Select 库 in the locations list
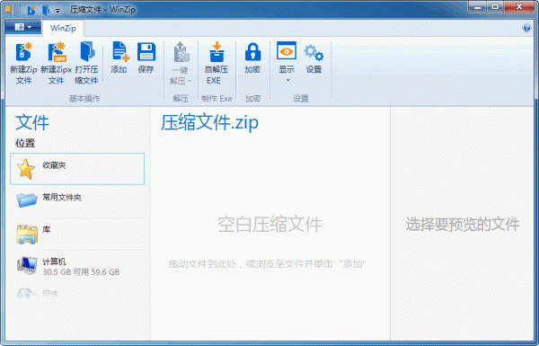 click(77, 233)
